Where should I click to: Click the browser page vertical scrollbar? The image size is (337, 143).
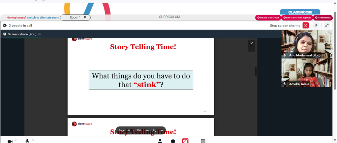(335, 51)
